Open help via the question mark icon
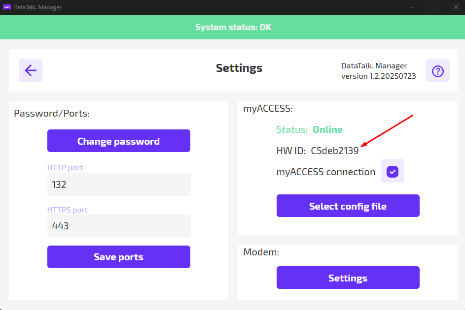This screenshot has width=465, height=310. click(x=437, y=71)
